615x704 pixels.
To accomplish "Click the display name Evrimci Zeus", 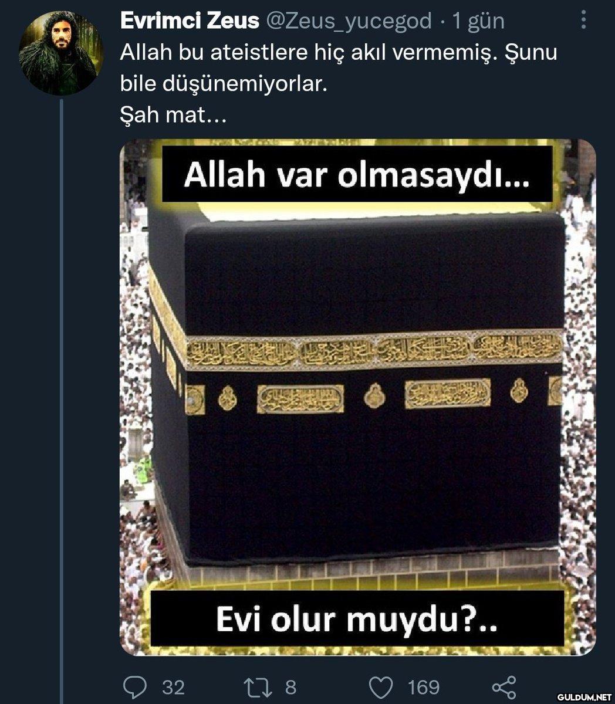I will point(190,21).
